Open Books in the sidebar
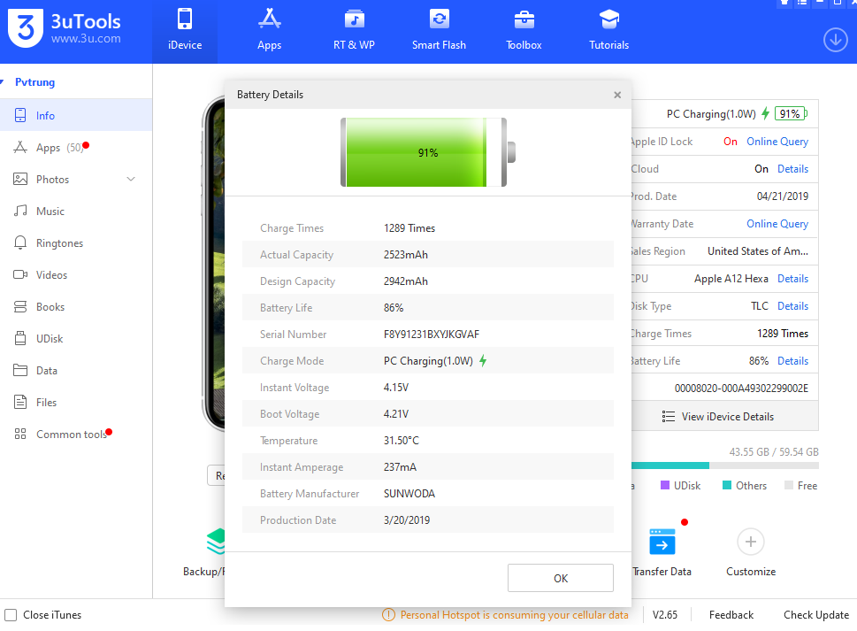Viewport: 857px width, 631px height. (76, 307)
